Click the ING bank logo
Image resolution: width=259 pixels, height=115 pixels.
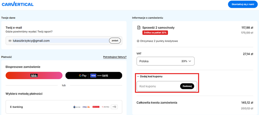(x=85, y=107)
